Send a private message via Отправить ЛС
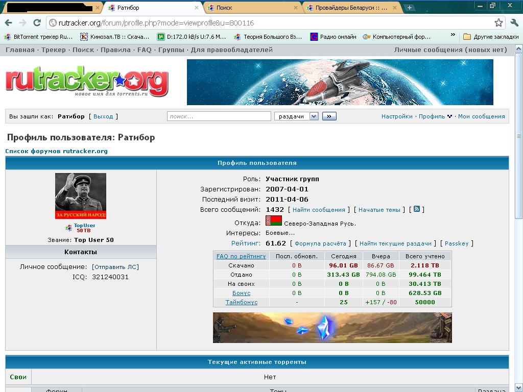This screenshot has width=523, height=392. (115, 267)
